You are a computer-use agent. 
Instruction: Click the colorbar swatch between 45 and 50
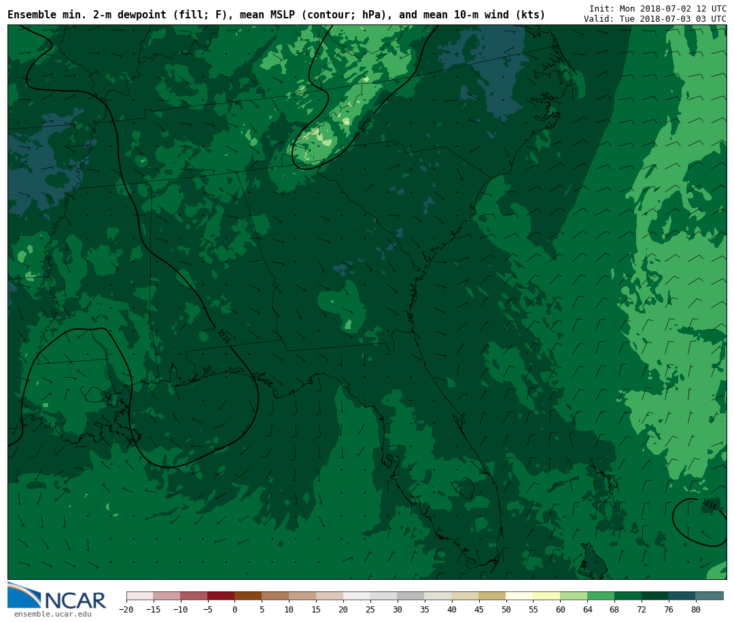click(x=493, y=596)
